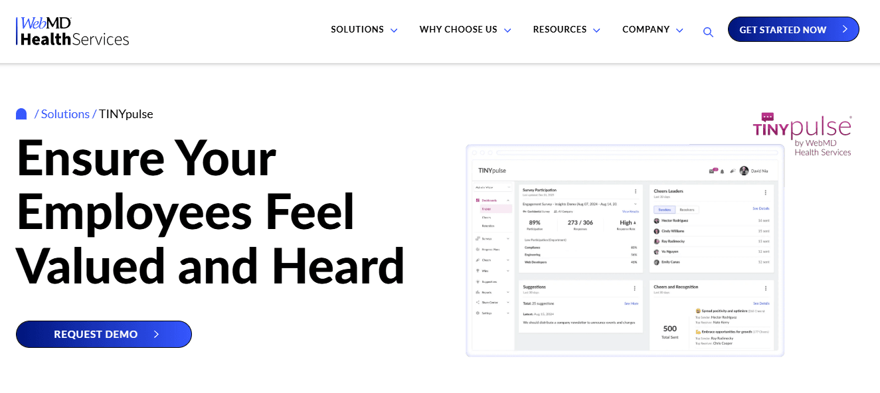The image size is (880, 393).
Task: Go to the home breadcrumb icon
Action: 21,114
